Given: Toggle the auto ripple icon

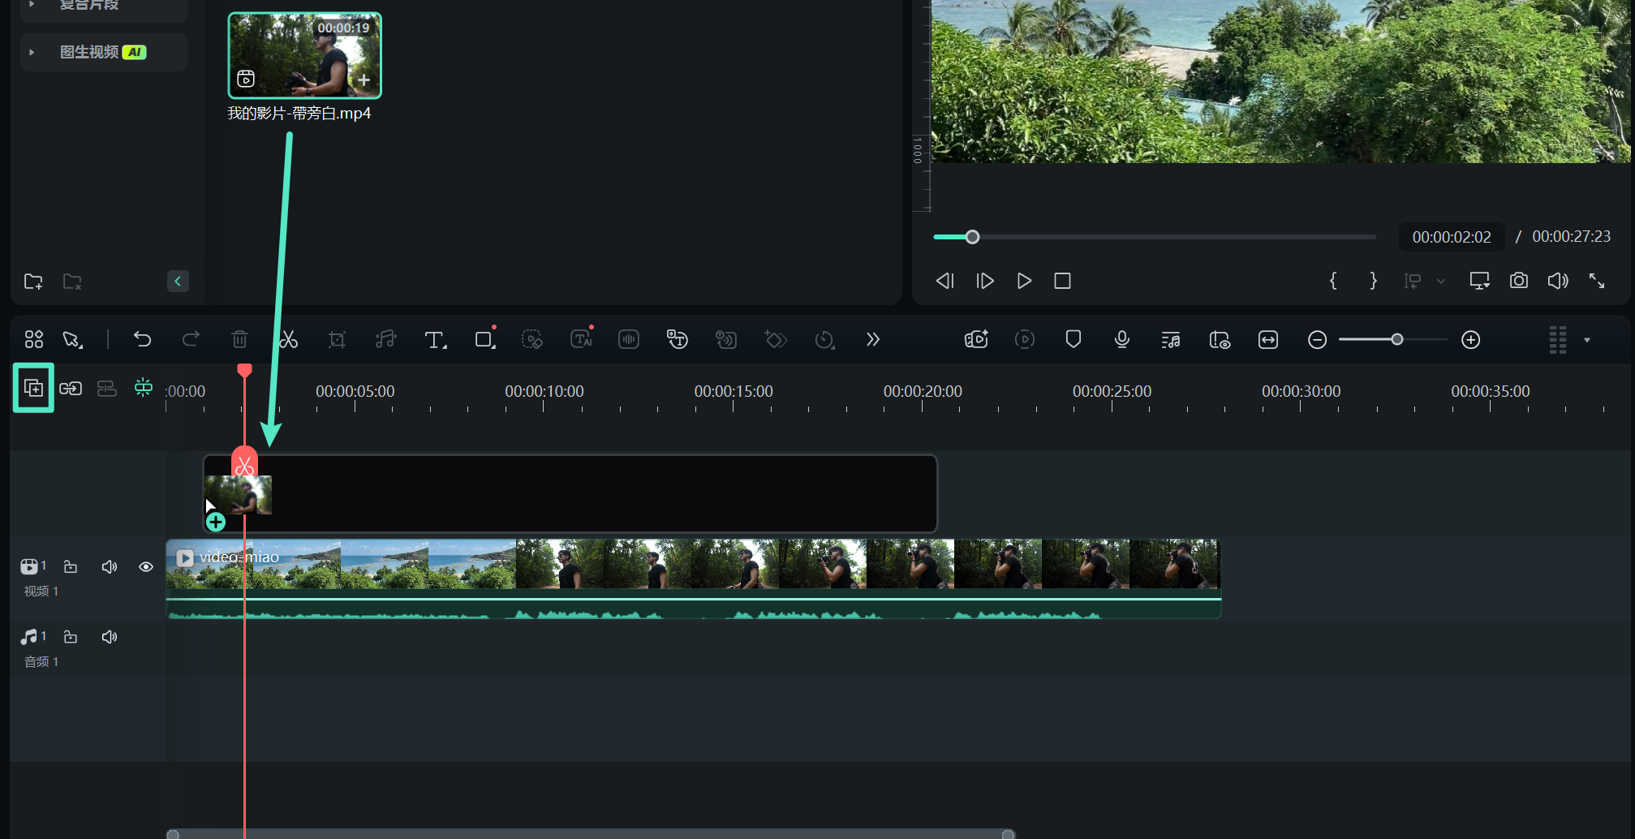Looking at the screenshot, I should coord(107,388).
